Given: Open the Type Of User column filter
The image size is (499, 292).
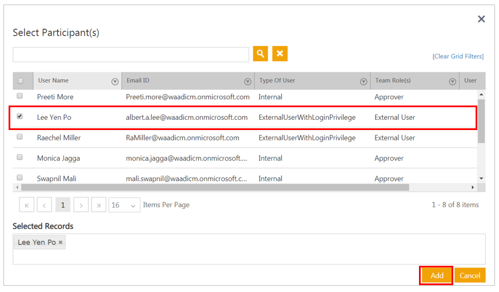Looking at the screenshot, I should [x=364, y=82].
